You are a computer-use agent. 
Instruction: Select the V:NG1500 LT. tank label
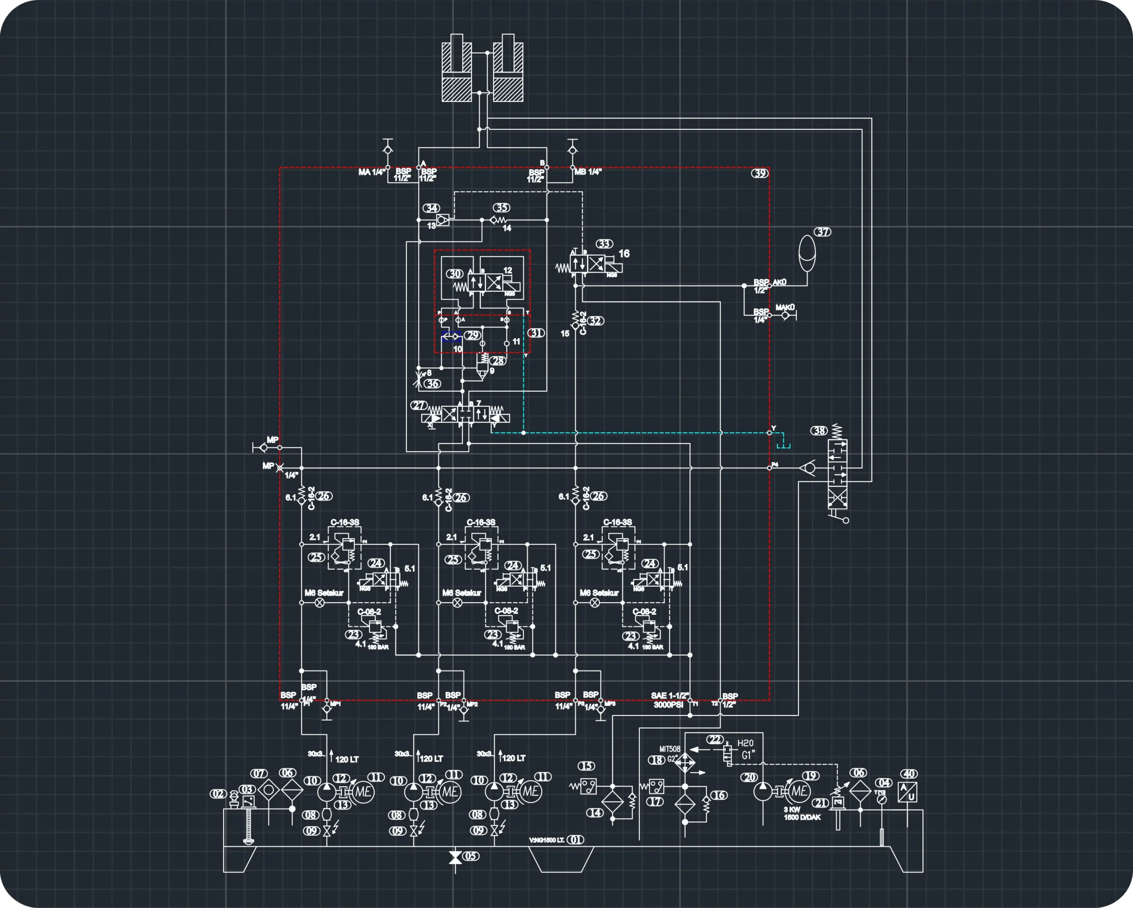[x=547, y=840]
